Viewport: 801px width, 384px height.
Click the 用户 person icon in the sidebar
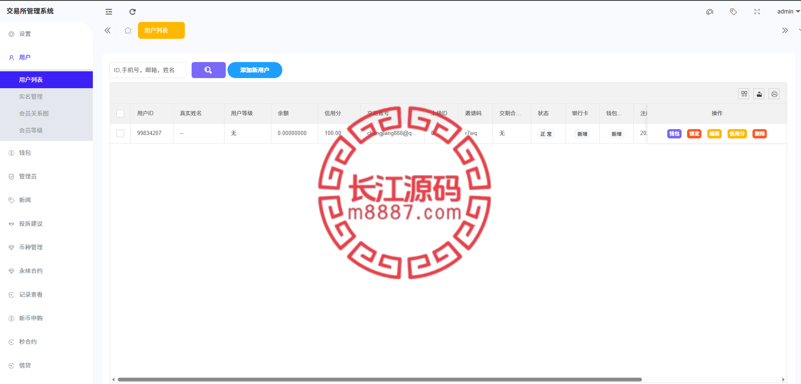click(11, 58)
